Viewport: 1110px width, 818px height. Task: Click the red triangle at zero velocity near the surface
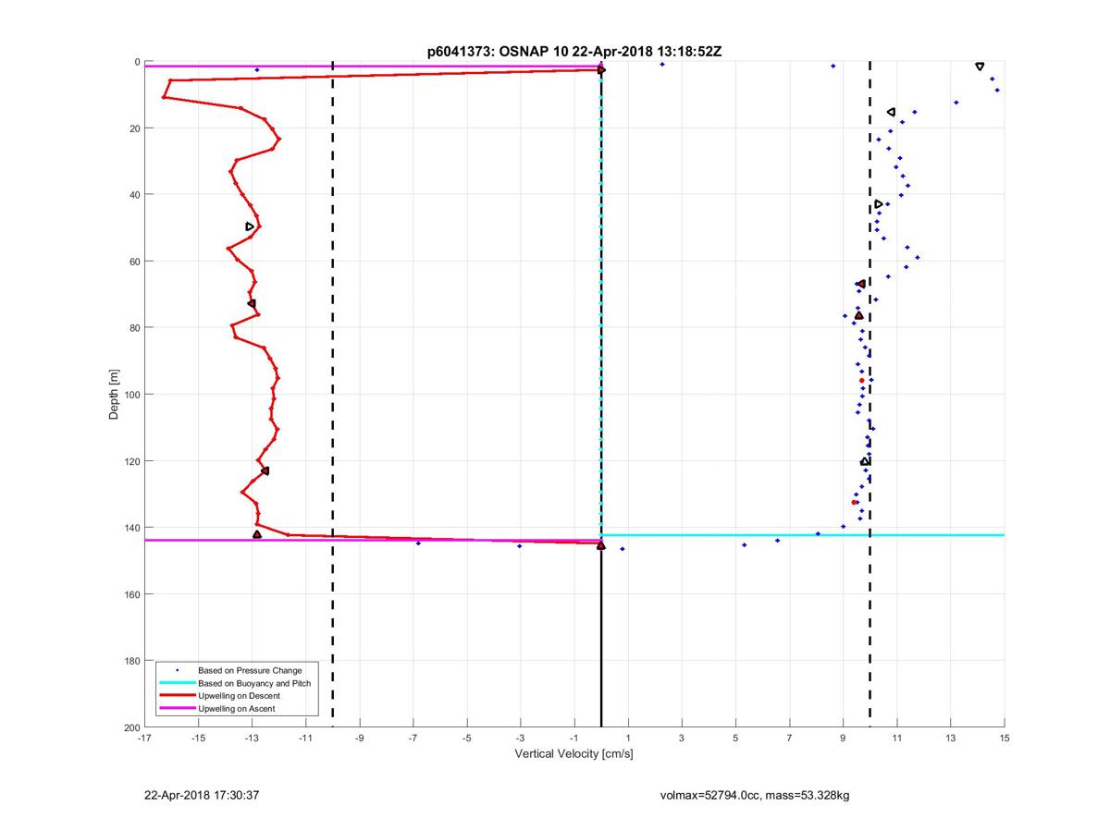click(x=601, y=69)
